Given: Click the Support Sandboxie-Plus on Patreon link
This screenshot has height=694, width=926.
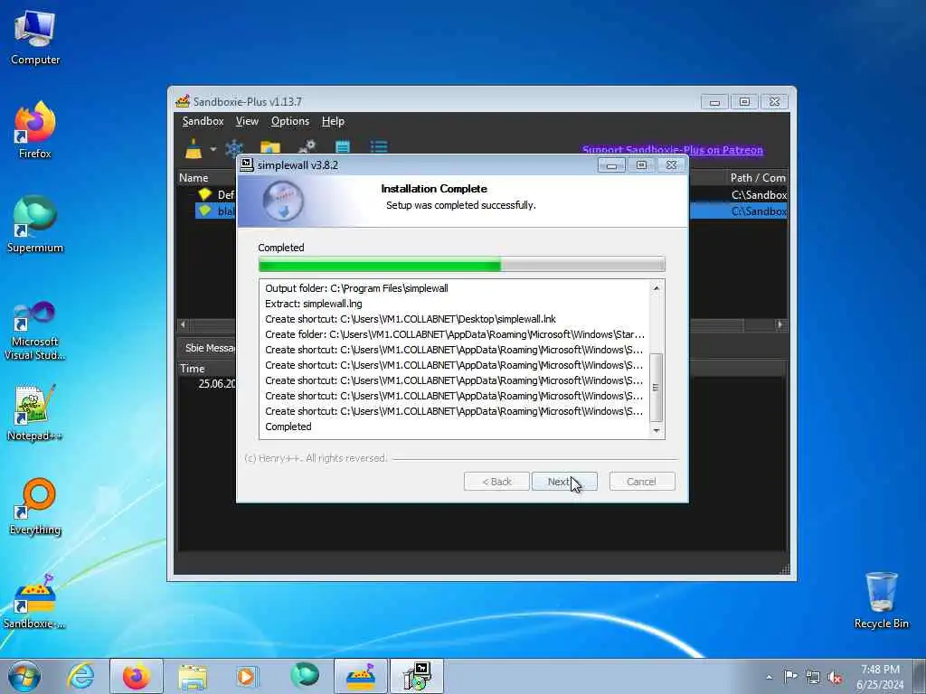Looking at the screenshot, I should (x=673, y=150).
